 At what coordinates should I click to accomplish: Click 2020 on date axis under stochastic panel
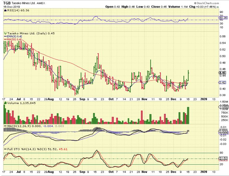click(x=204, y=172)
